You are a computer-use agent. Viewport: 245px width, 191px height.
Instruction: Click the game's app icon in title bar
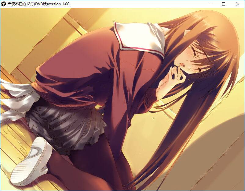tap(3, 4)
